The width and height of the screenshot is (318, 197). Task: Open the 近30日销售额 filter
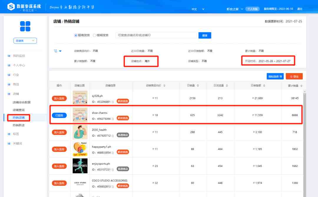click(x=200, y=51)
